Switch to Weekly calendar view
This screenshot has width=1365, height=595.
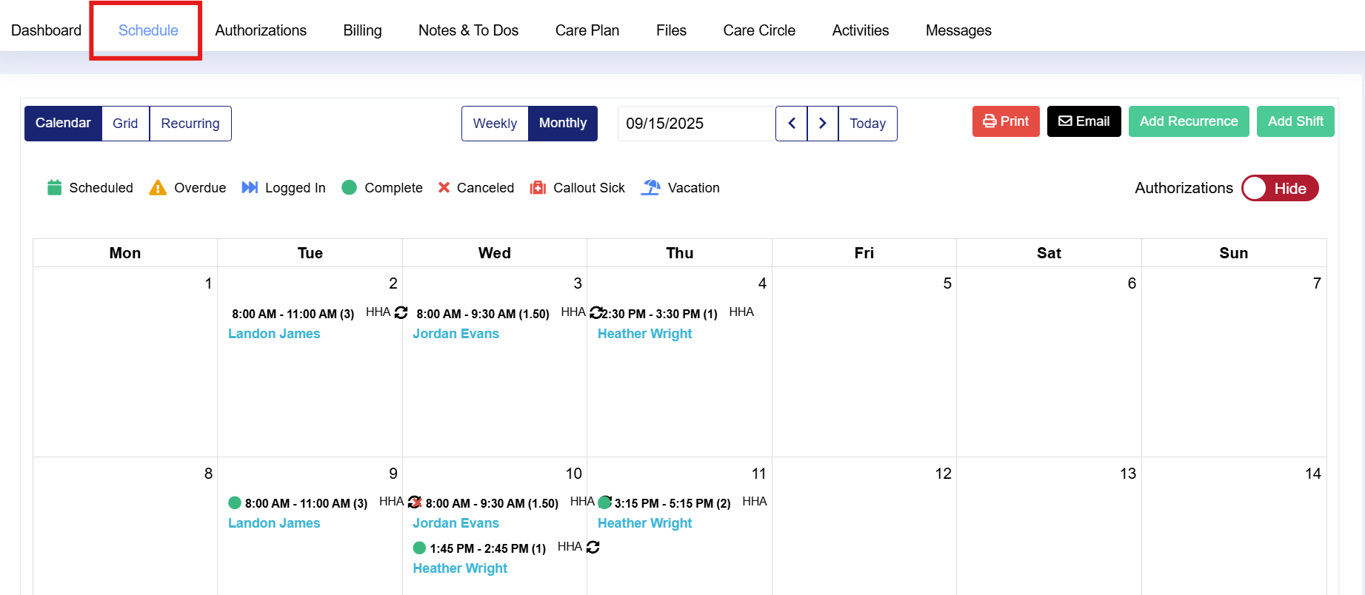[x=495, y=124]
